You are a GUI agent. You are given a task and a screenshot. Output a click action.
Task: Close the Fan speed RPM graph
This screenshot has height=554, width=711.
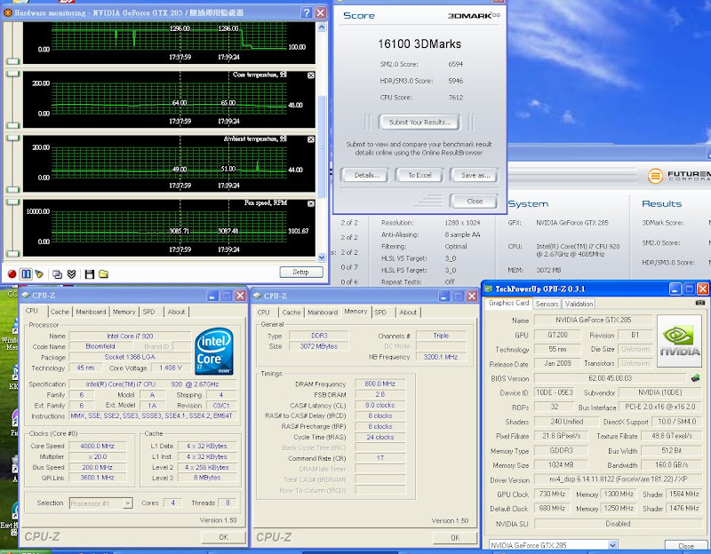311,203
